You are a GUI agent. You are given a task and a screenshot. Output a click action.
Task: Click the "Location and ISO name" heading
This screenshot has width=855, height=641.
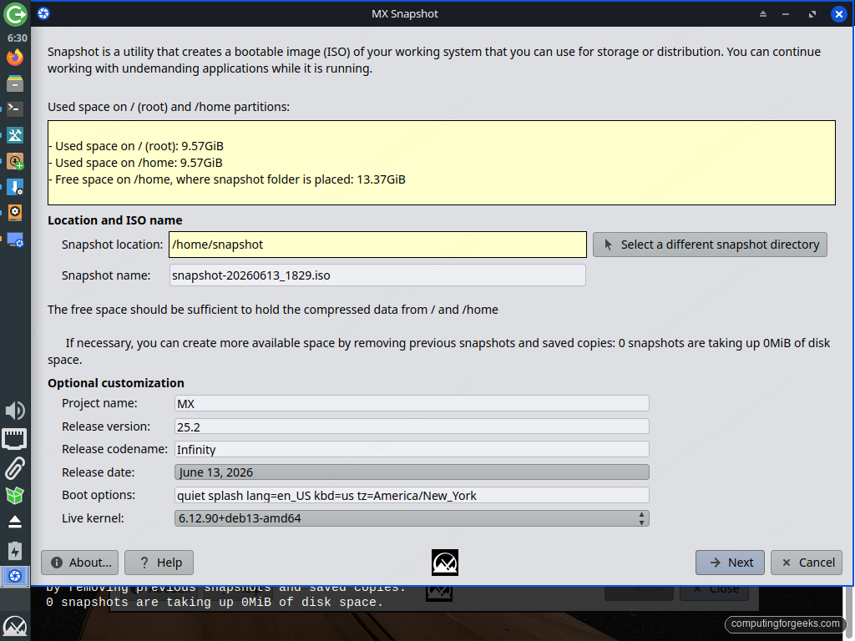click(x=115, y=220)
